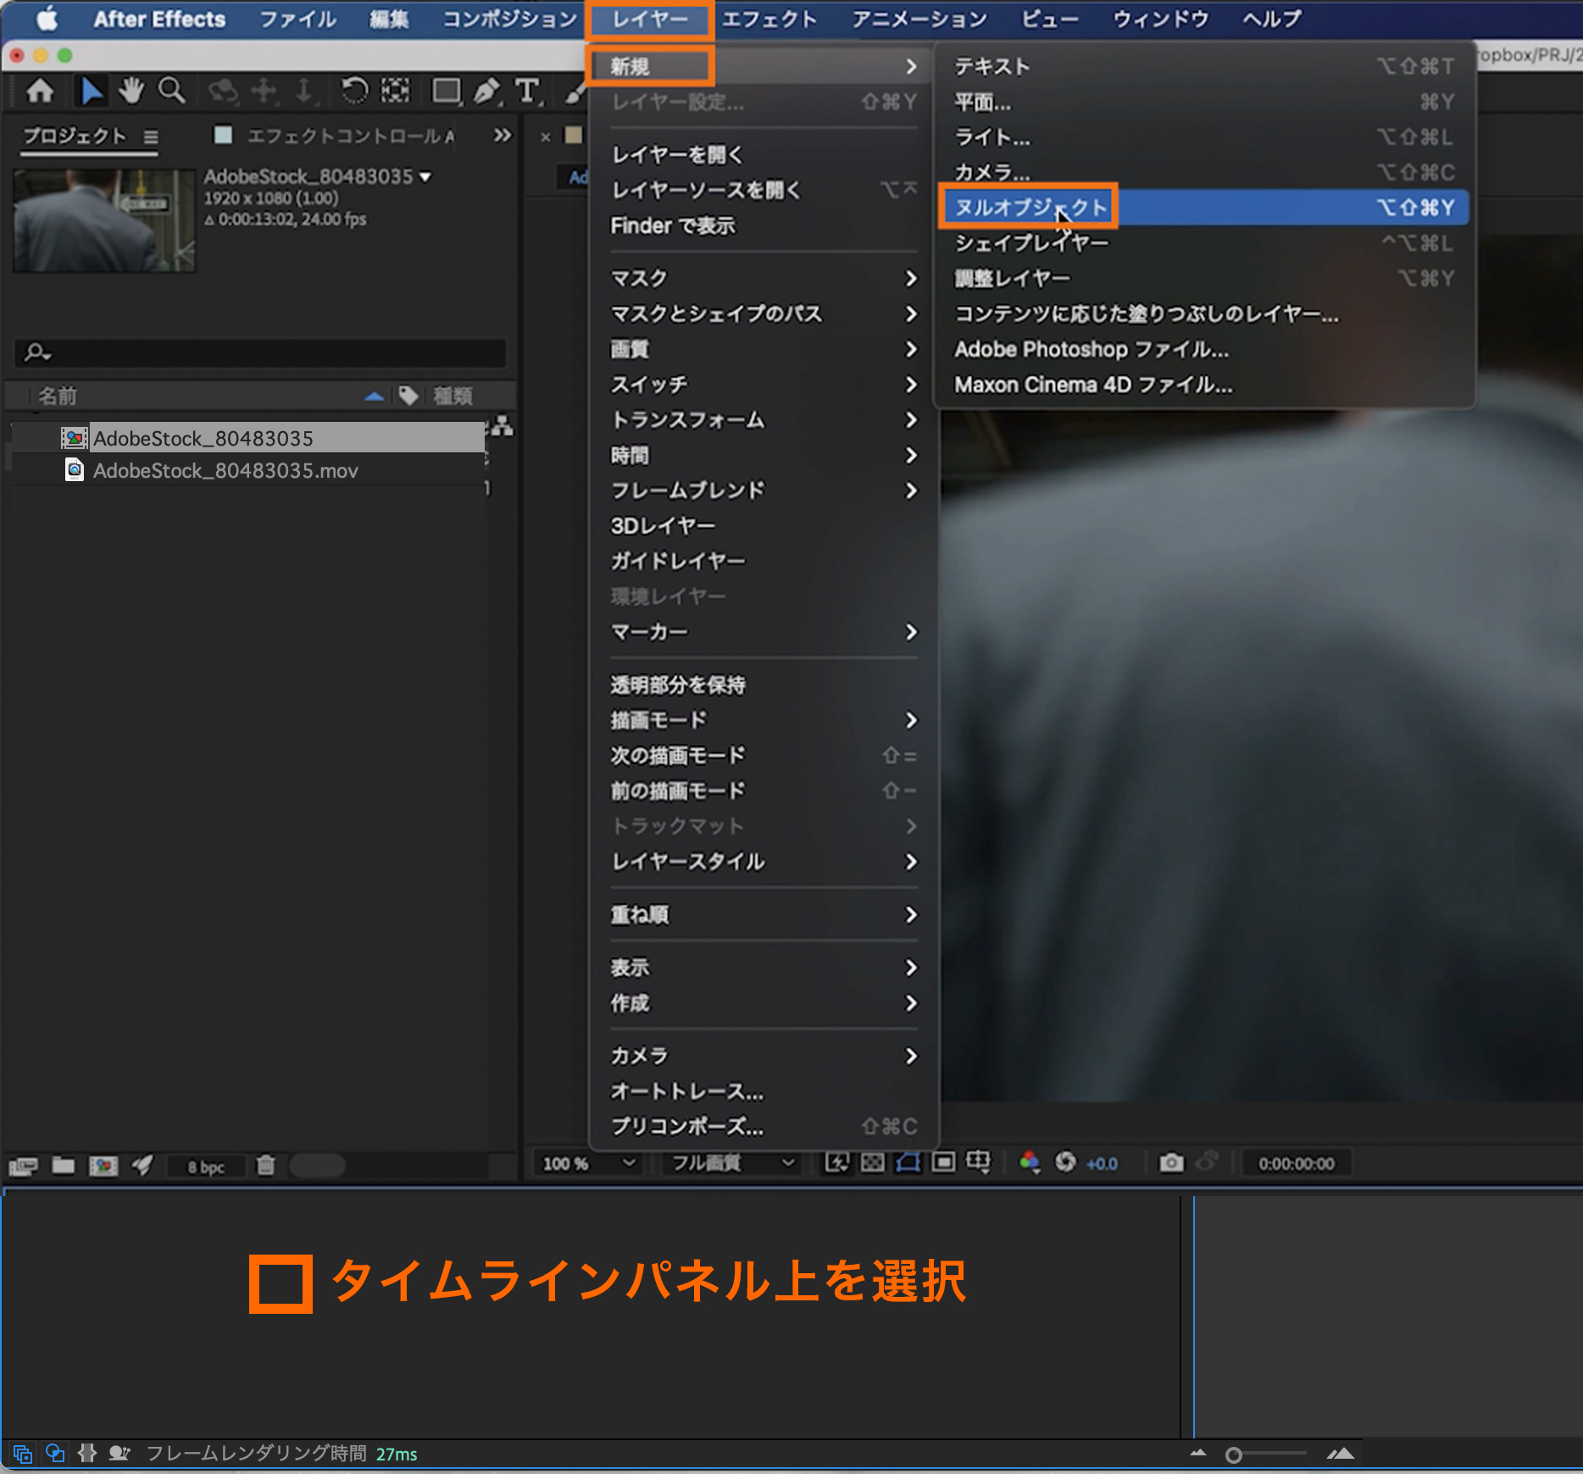Open the レイヤー menu in the menu bar
This screenshot has width=1583, height=1474.
pyautogui.click(x=650, y=19)
